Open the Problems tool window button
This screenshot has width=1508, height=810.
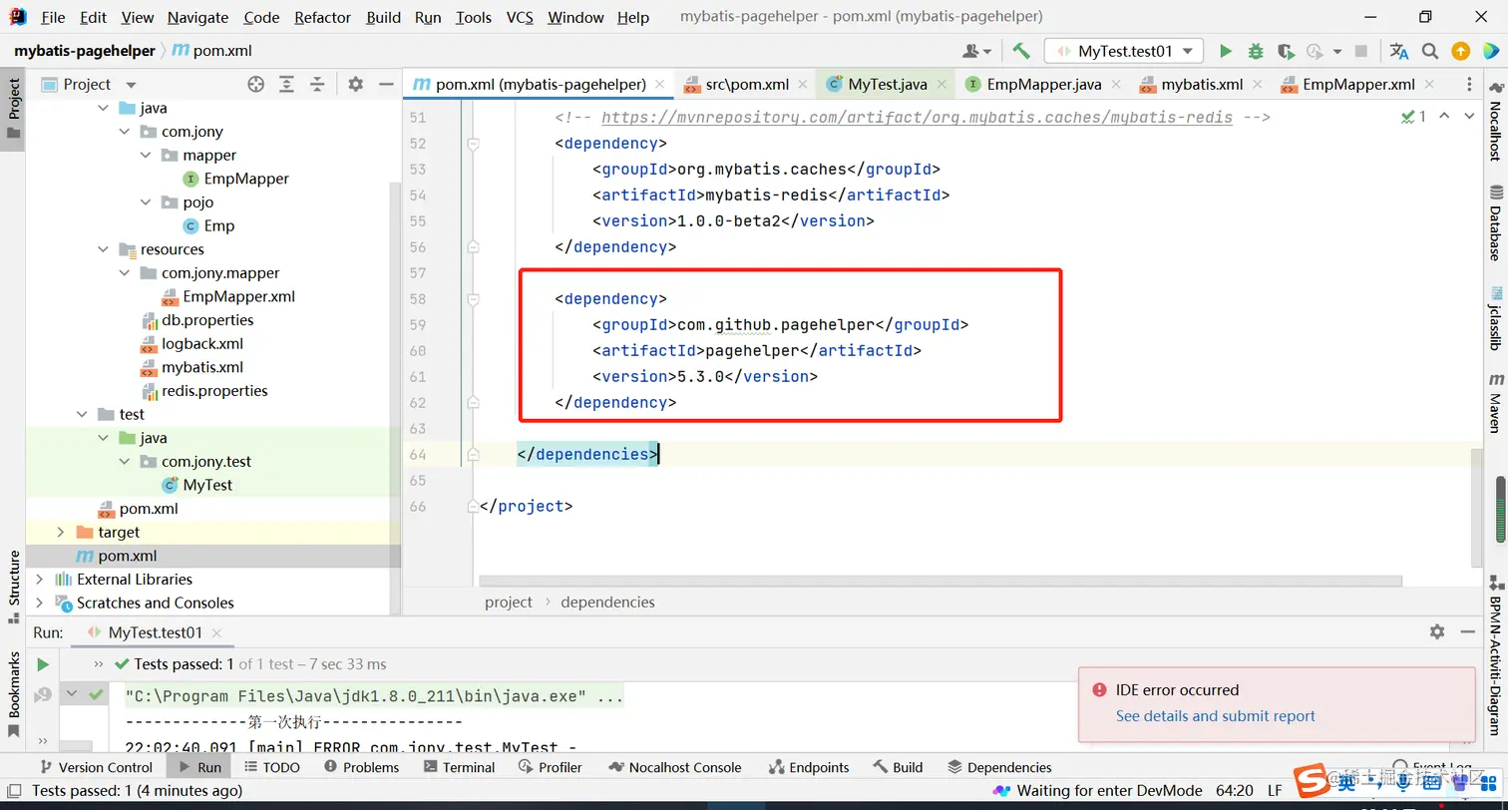361,767
